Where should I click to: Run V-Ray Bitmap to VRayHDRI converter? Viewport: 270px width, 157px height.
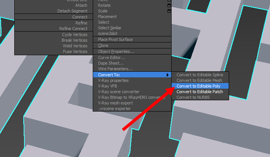click(132, 97)
